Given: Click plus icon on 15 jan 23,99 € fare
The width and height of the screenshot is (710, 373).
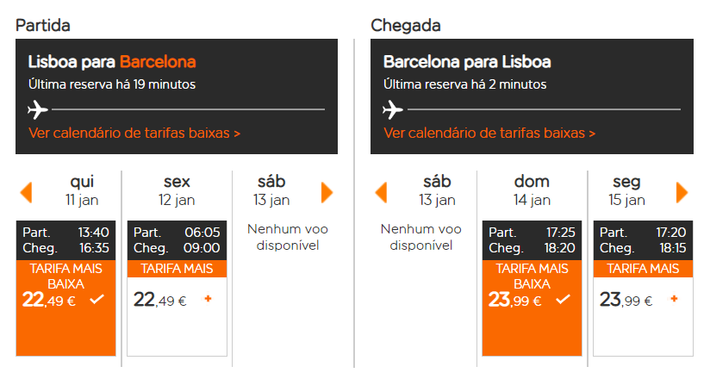Looking at the screenshot, I should coord(674,299).
